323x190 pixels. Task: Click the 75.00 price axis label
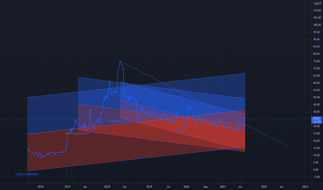tap(316, 61)
